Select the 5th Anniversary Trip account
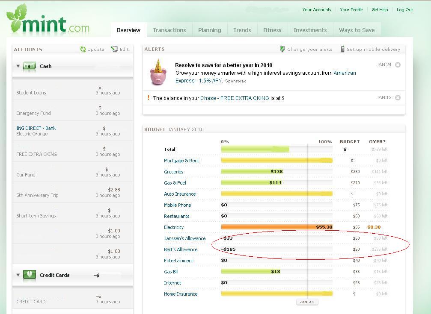Viewport: 431px width, 314px height. 73,193
